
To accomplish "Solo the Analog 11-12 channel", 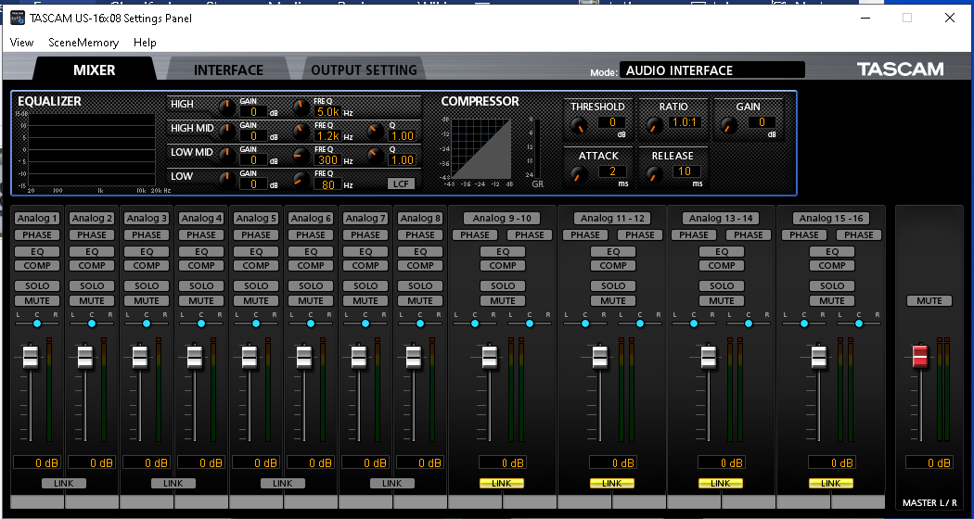I will click(613, 285).
